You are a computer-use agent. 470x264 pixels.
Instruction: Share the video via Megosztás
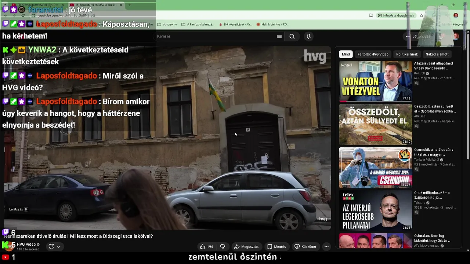point(246,247)
